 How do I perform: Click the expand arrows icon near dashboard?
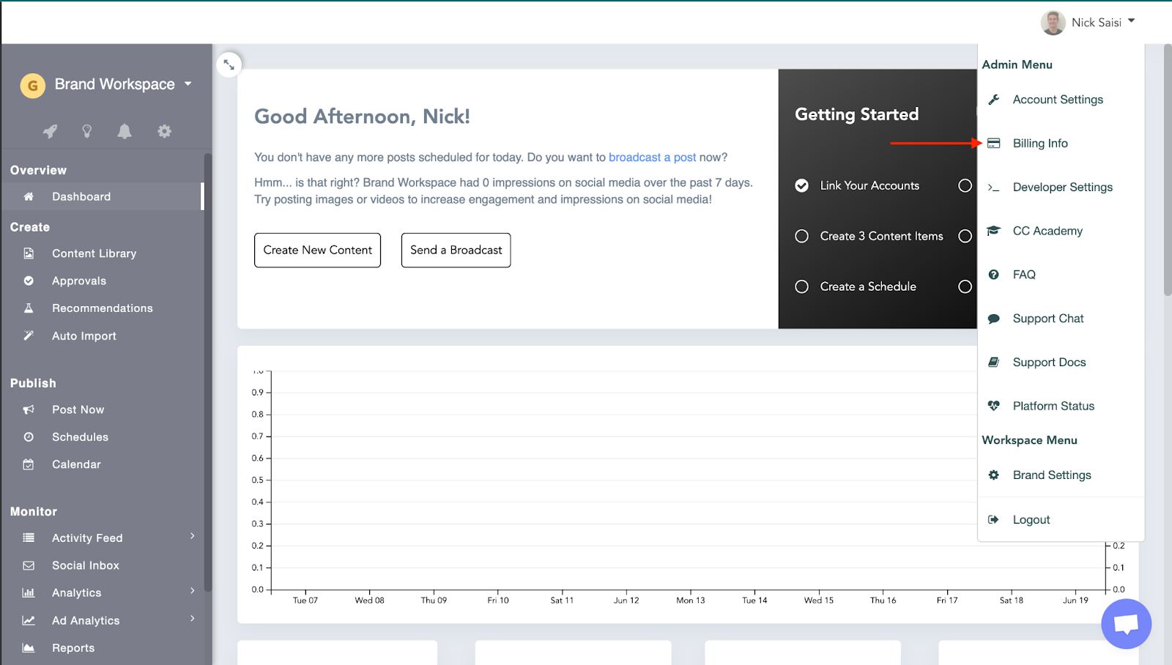229,64
